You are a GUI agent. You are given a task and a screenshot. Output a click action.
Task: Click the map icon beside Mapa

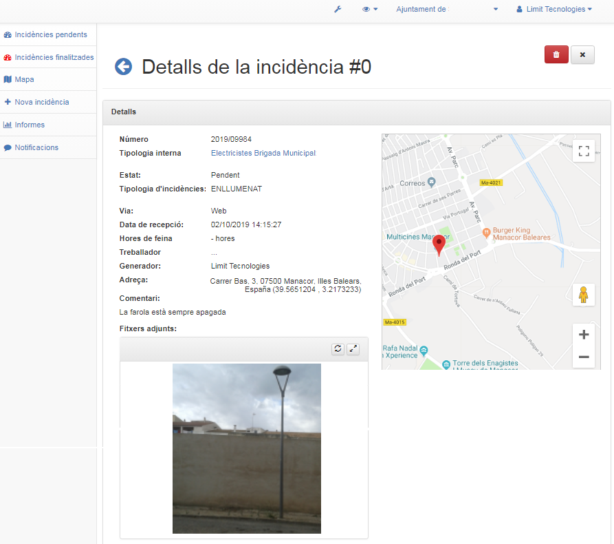8,79
